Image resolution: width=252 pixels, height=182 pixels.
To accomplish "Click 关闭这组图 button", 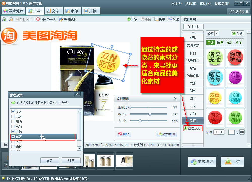I will click(x=239, y=11).
